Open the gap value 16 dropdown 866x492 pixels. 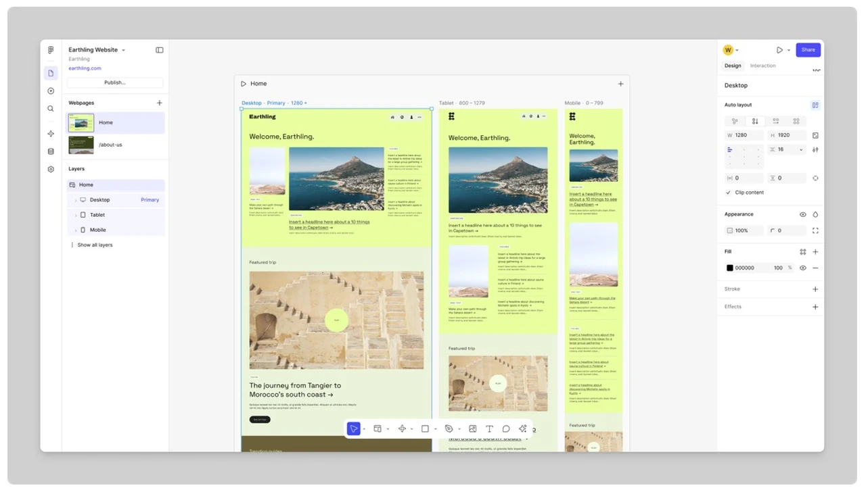coord(801,149)
